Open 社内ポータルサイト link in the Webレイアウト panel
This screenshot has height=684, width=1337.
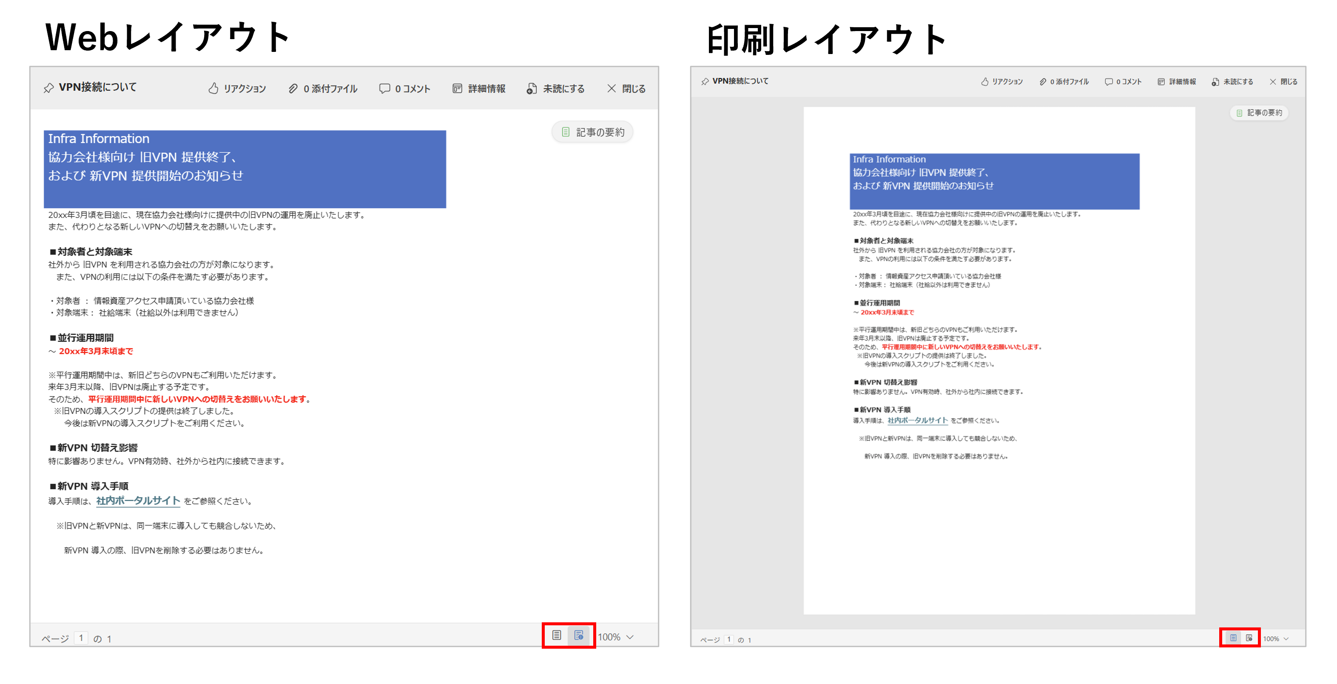coord(138,501)
